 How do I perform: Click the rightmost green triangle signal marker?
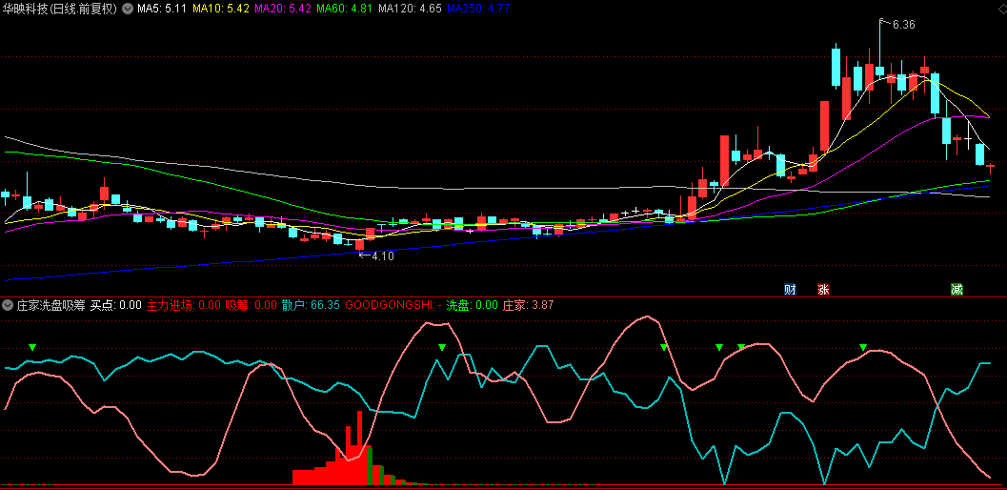863,348
